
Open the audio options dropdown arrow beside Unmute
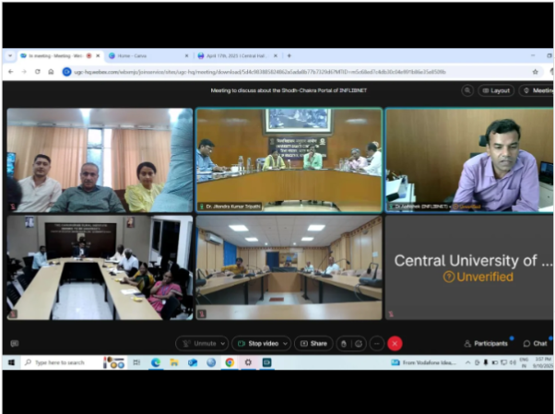222,343
